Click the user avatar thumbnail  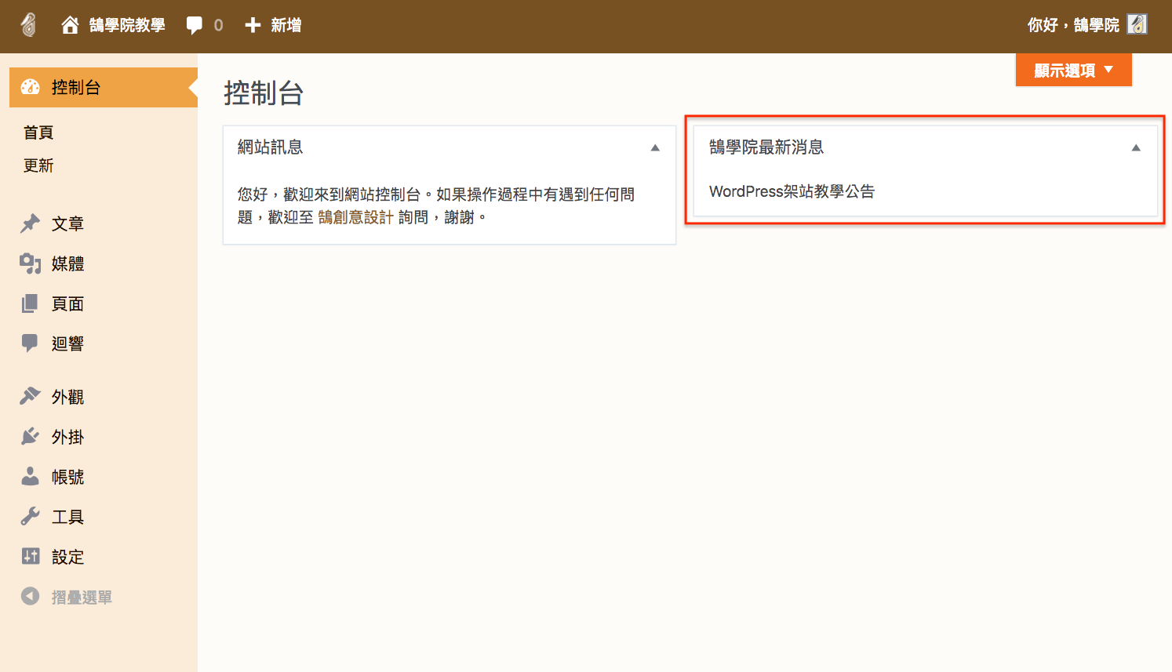point(1137,25)
